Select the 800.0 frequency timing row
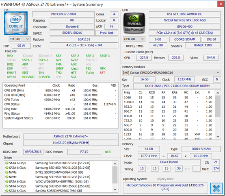225x196 pixels. pos(169,116)
